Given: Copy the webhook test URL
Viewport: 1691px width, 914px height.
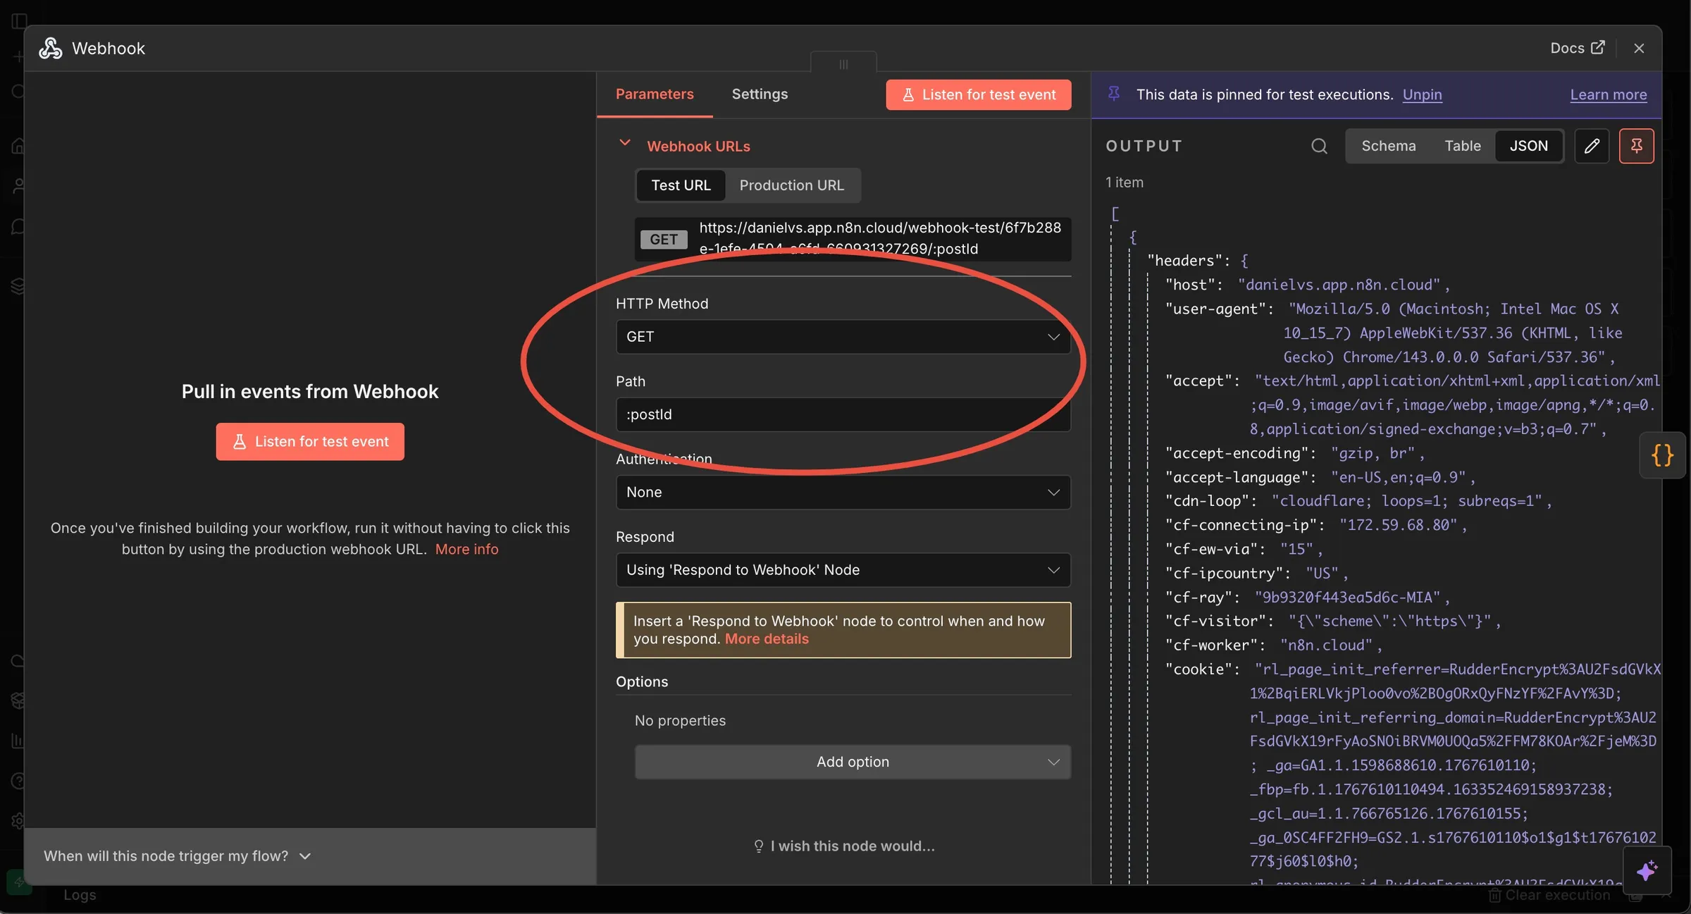Looking at the screenshot, I should (879, 238).
